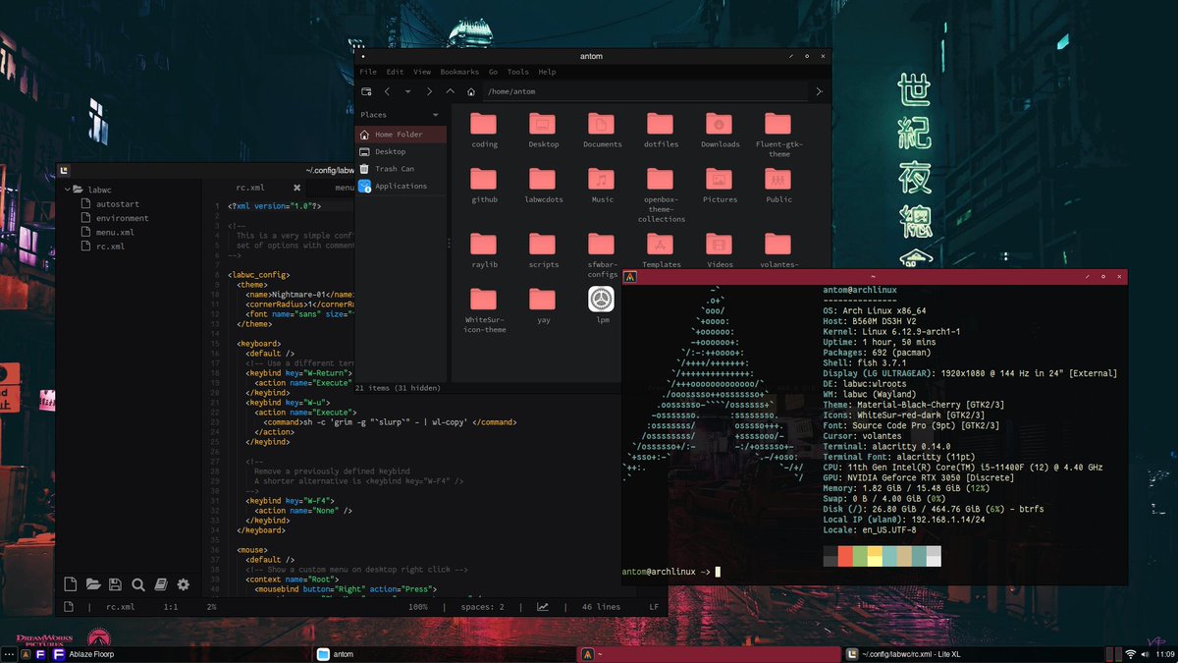The width and height of the screenshot is (1178, 663).
Task: Open the Tools menu in file manager
Action: 518,72
